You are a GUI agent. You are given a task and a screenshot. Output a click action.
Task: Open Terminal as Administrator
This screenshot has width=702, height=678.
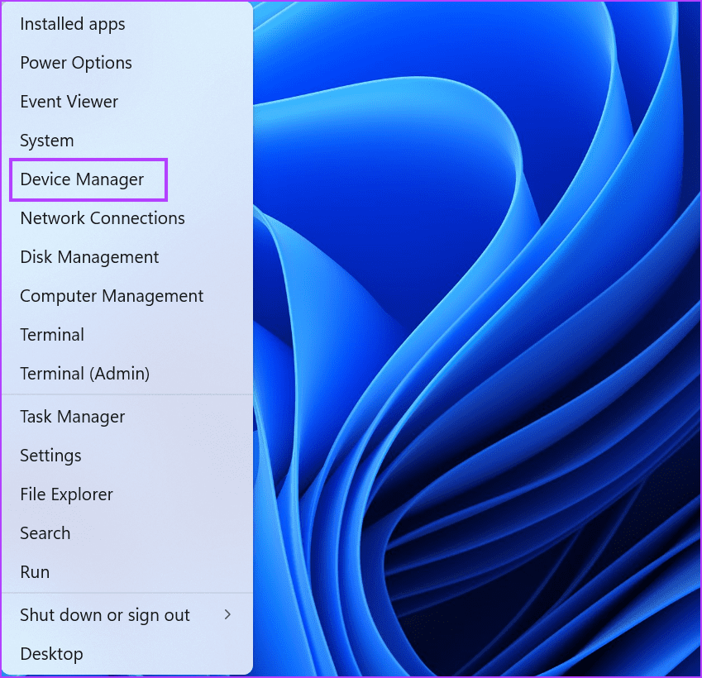pos(84,374)
